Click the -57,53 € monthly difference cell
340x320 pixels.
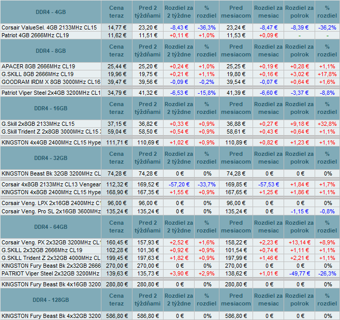(269, 184)
